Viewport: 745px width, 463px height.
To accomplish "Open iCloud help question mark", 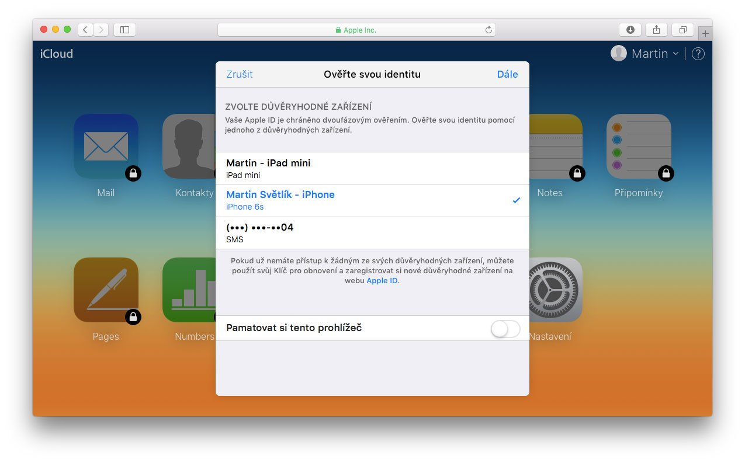I will [698, 54].
